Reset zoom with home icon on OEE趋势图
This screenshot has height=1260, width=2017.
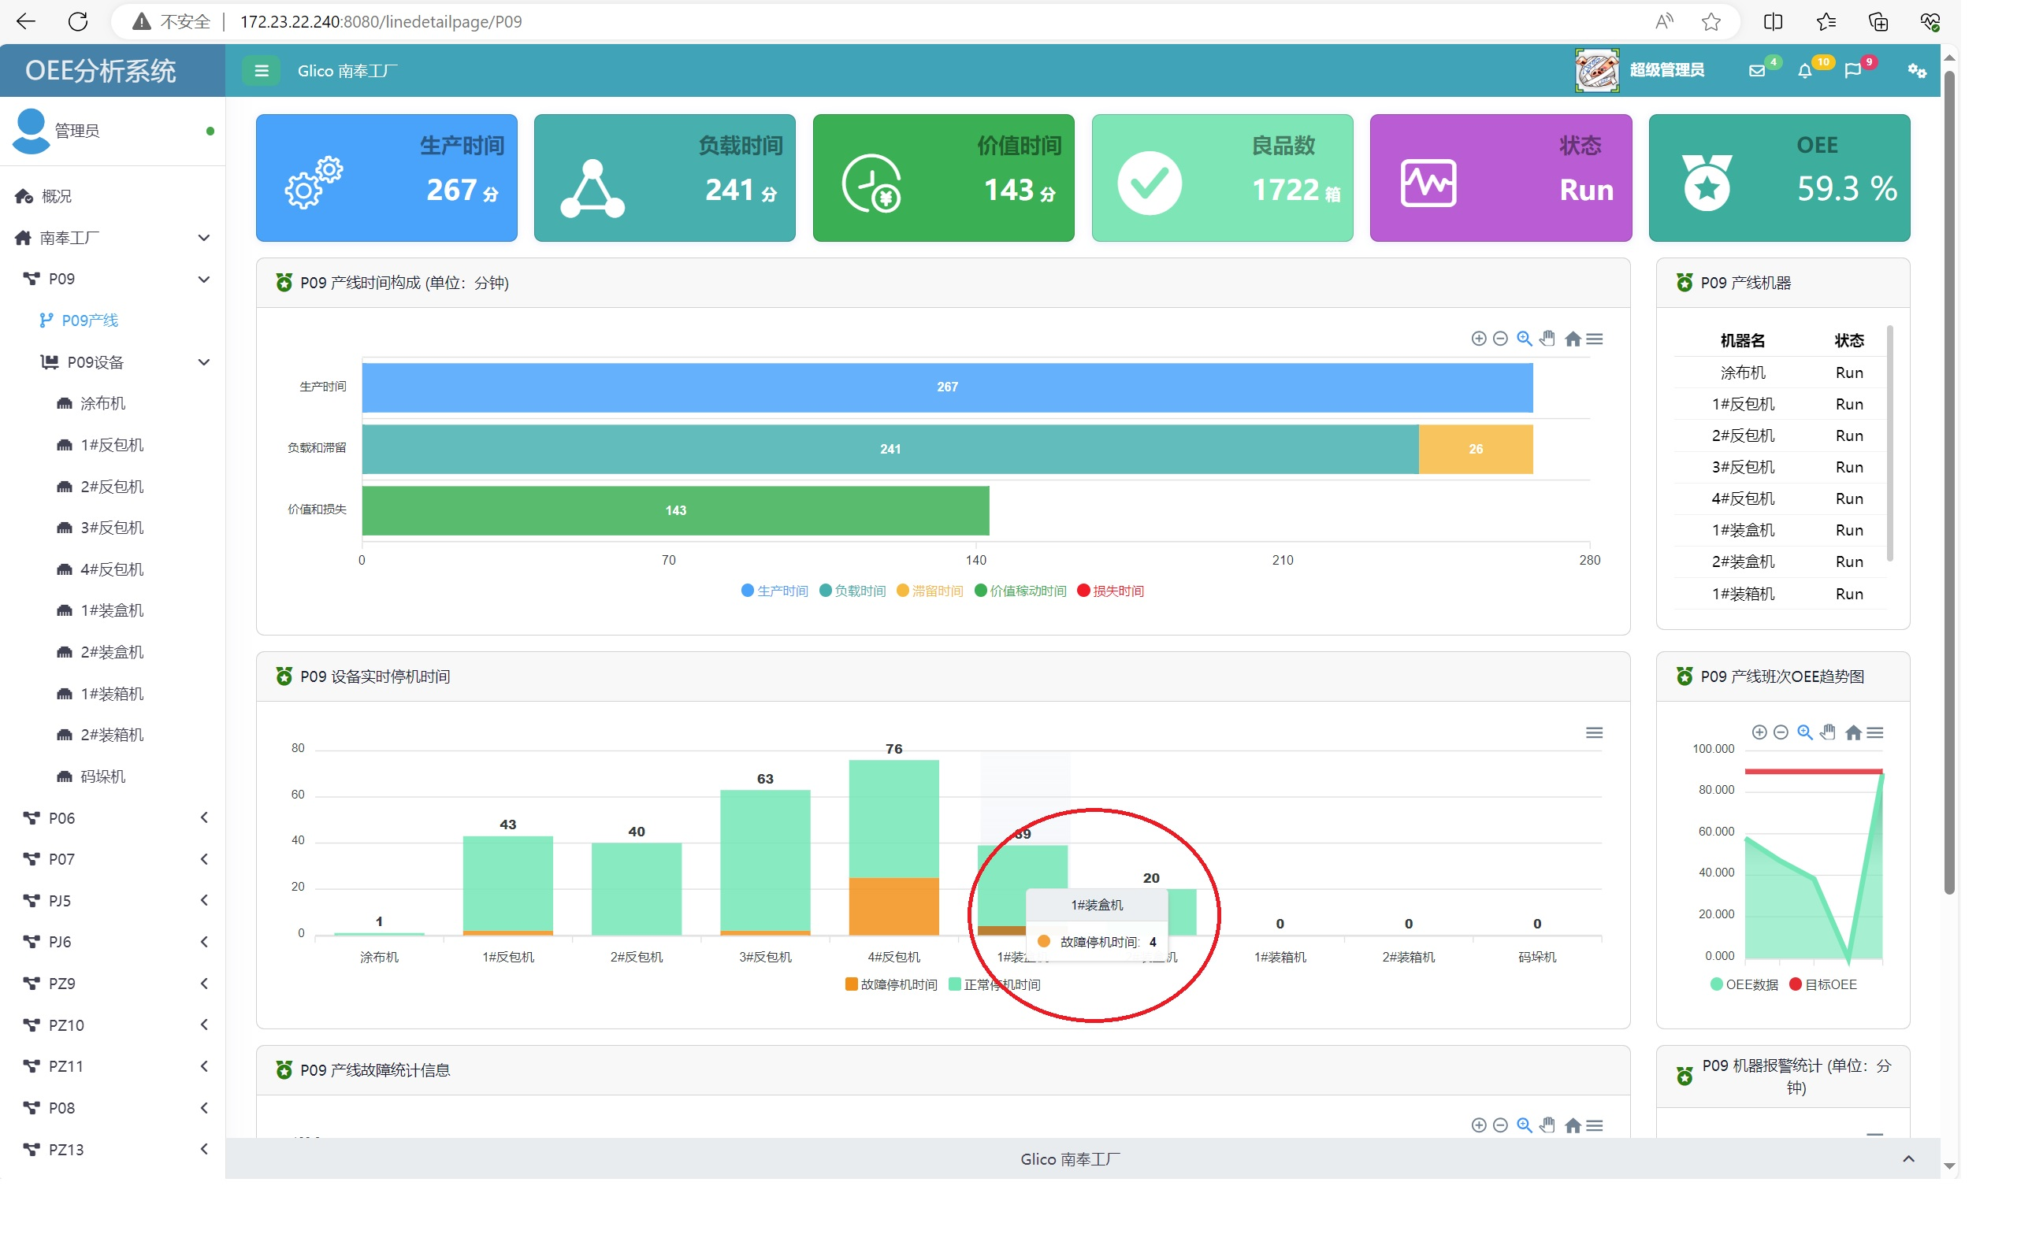click(1852, 732)
